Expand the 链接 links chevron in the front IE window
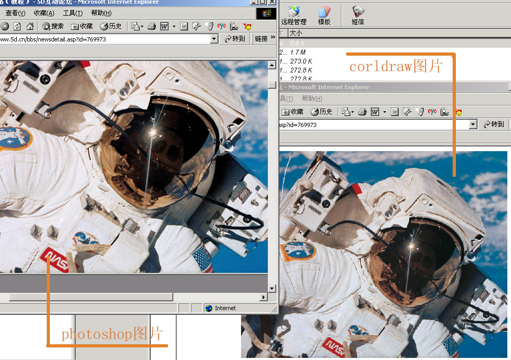Screen dimensions: 511x360 273,37
